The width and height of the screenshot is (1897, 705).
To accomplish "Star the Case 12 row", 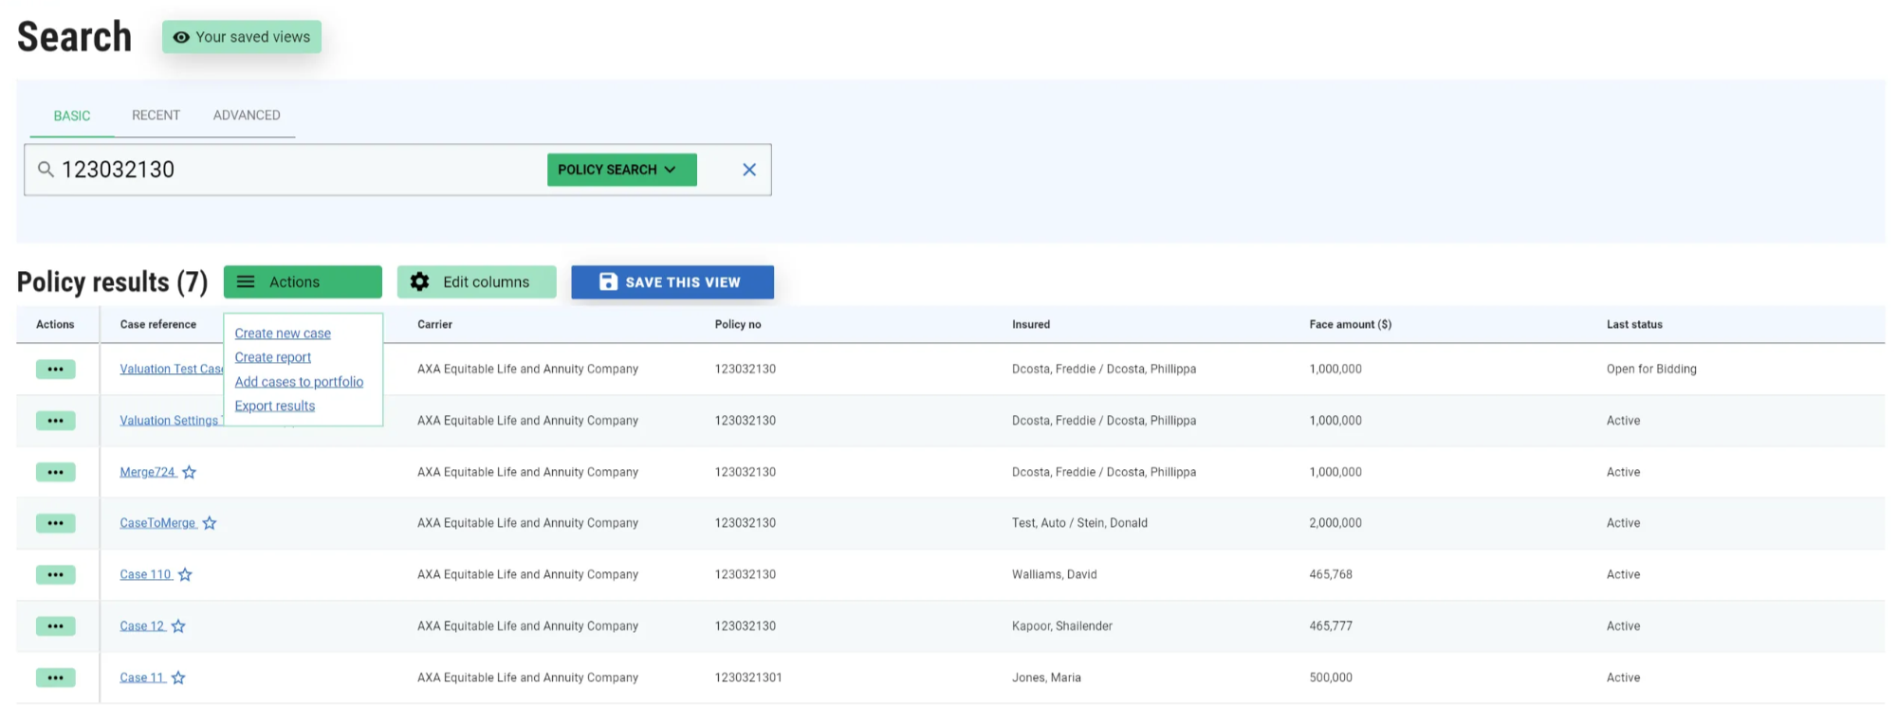I will pos(178,626).
